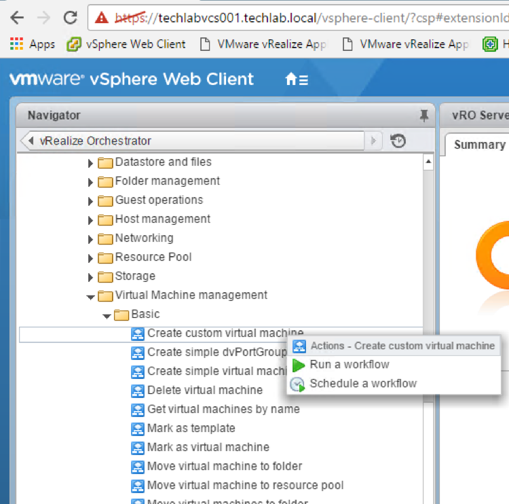Choose Schedule a workflow from context menu

pyautogui.click(x=394, y=384)
